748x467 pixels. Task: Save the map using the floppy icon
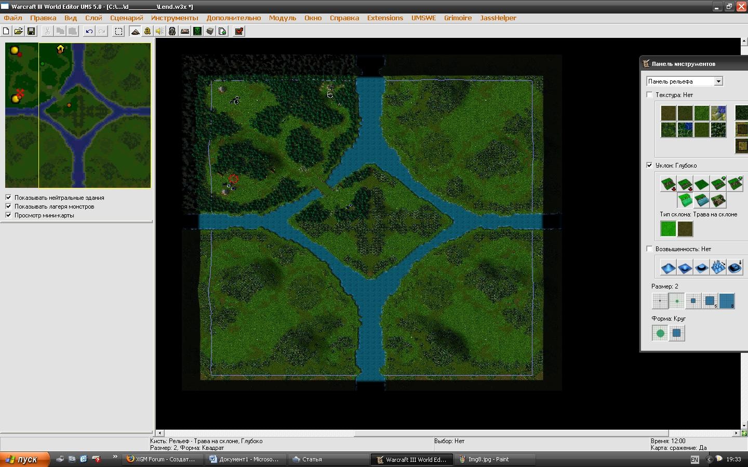31,31
